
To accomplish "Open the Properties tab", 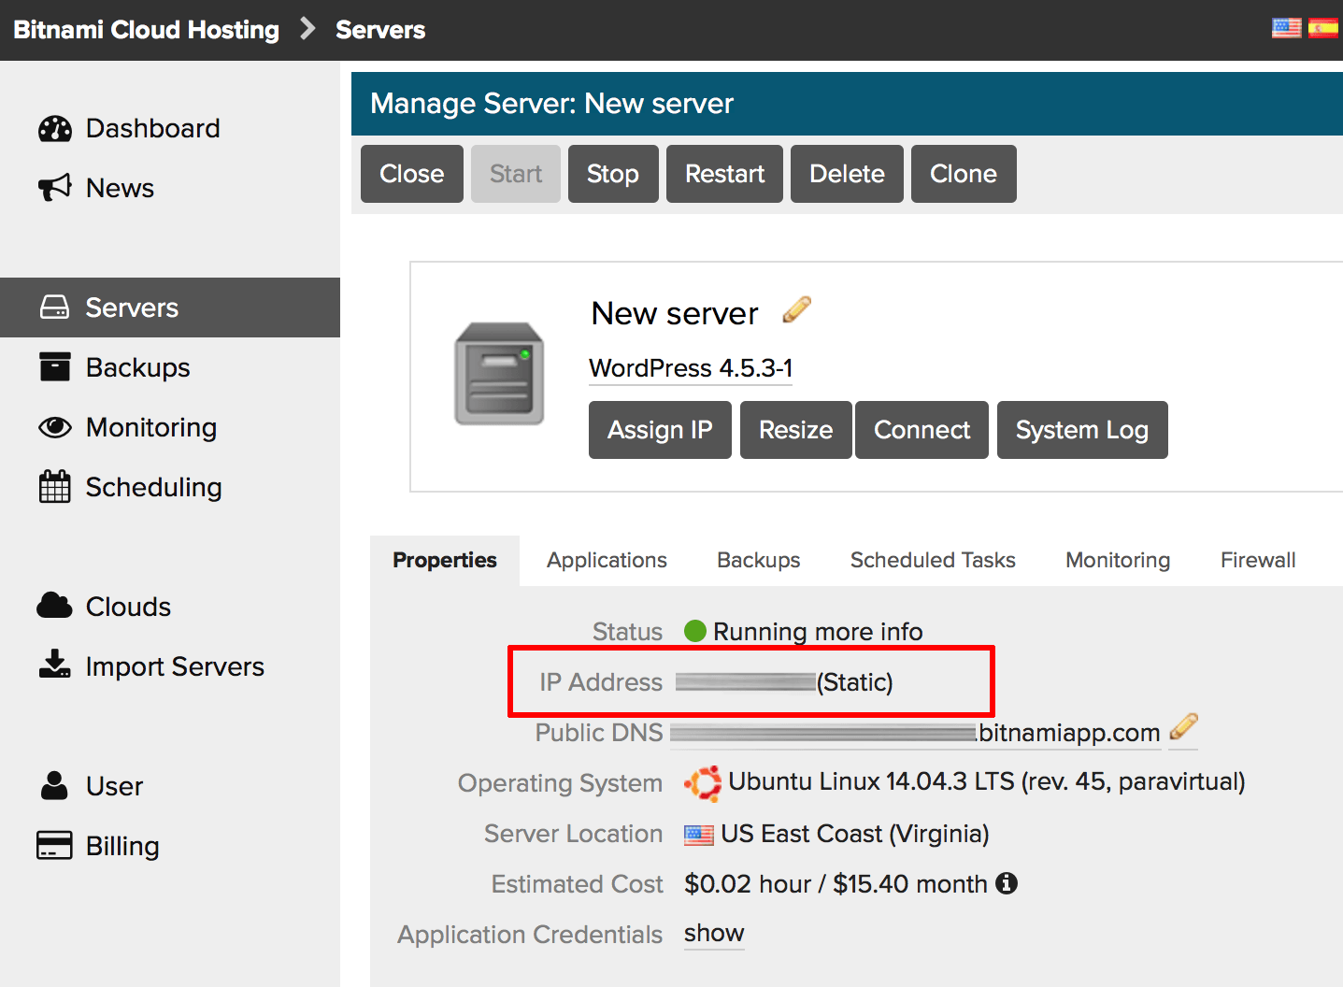I will (x=445, y=561).
